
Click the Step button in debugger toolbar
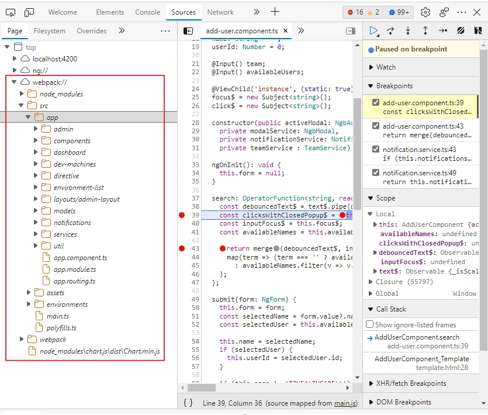[443, 30]
